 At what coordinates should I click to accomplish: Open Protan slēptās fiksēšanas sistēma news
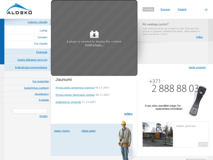[x=75, y=95]
